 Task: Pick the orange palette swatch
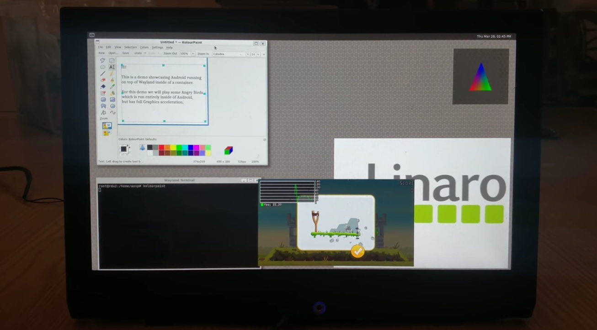point(167,147)
